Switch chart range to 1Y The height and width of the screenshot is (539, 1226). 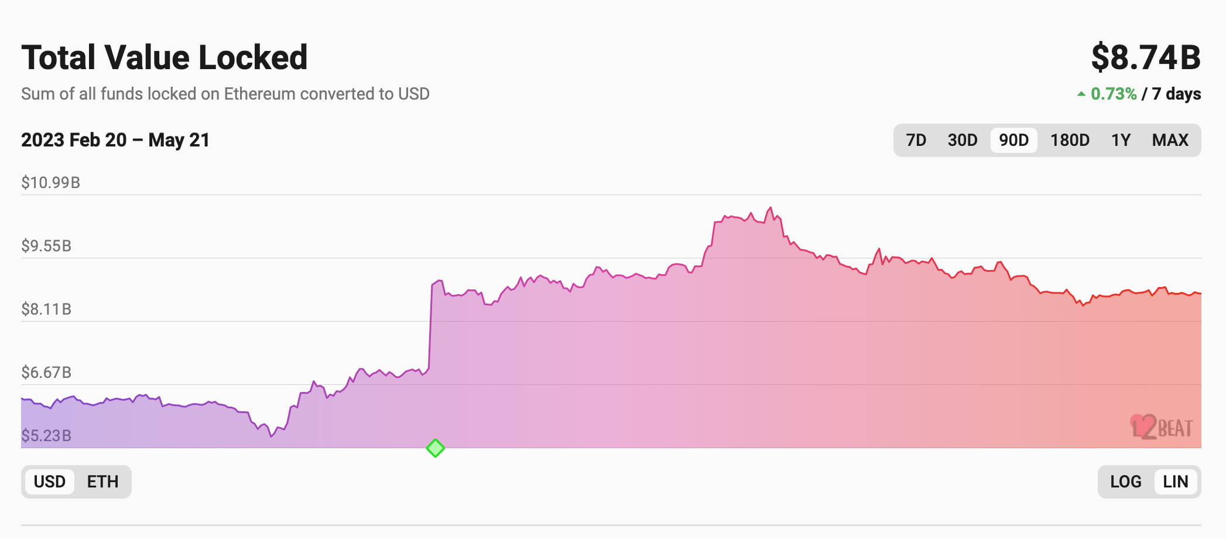coord(1120,140)
